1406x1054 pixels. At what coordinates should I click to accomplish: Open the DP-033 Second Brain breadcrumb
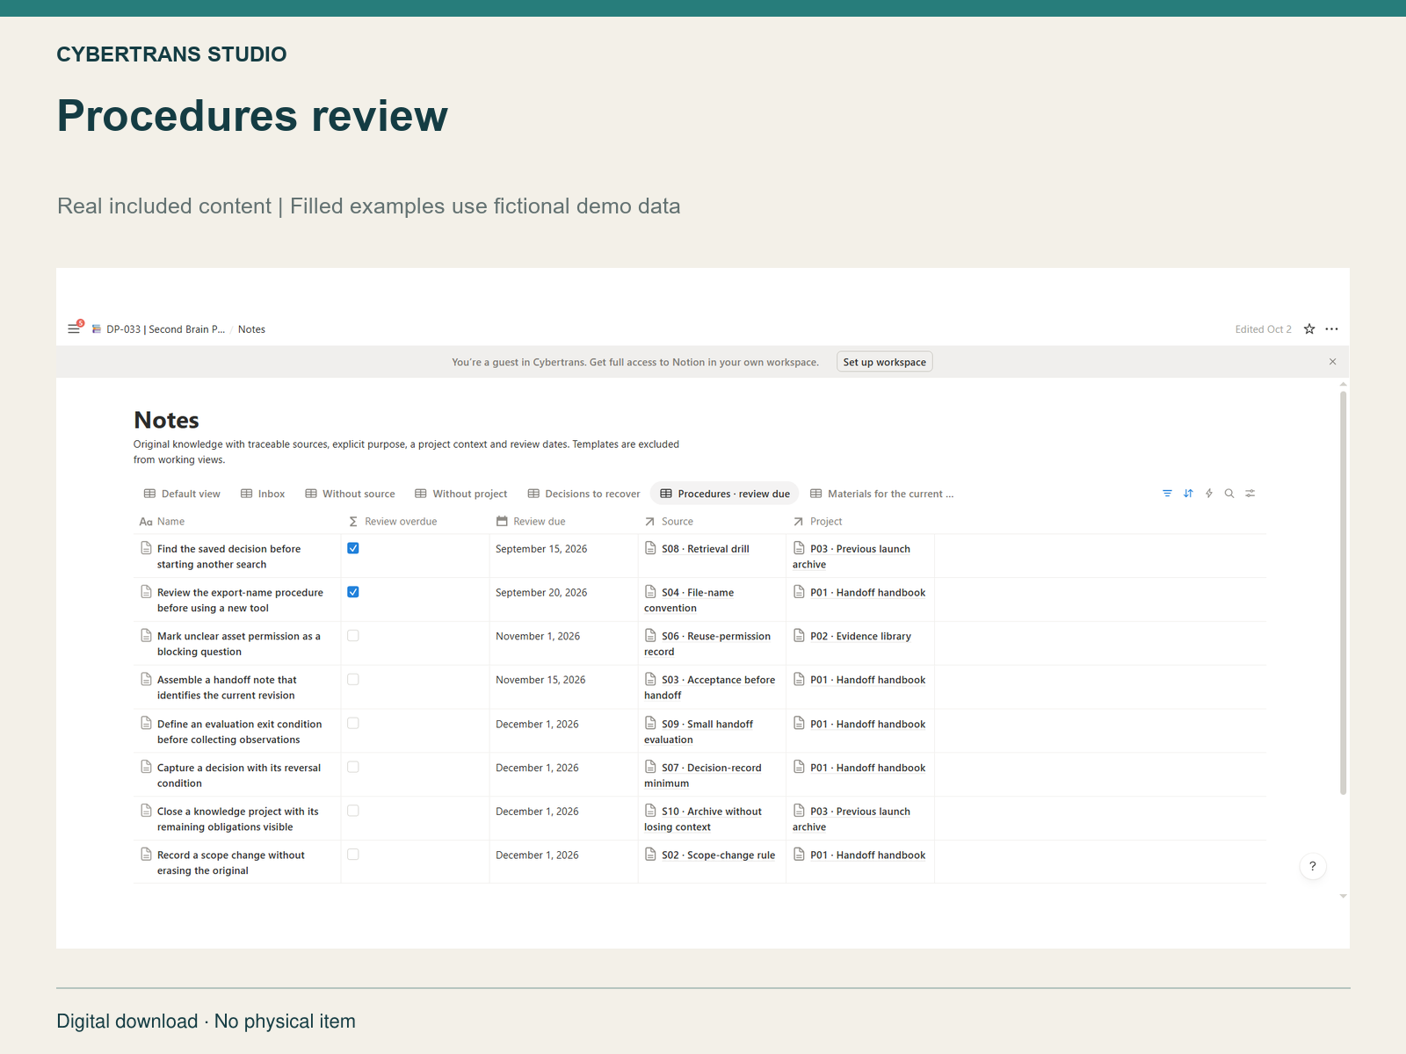159,329
